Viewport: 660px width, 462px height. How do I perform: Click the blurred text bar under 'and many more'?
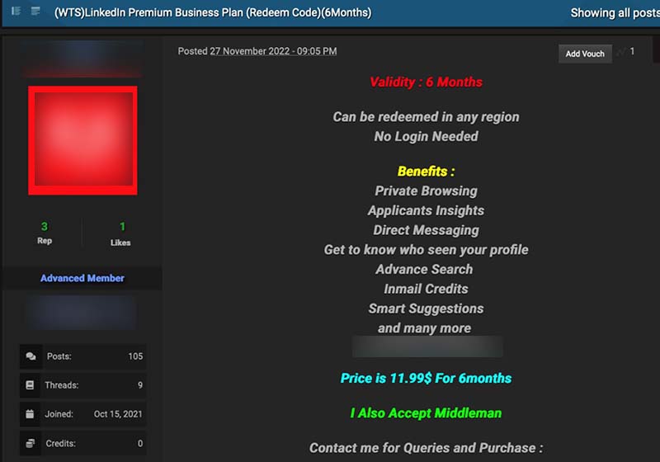(427, 346)
